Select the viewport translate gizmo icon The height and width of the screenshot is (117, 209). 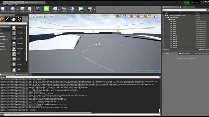pos(117,16)
